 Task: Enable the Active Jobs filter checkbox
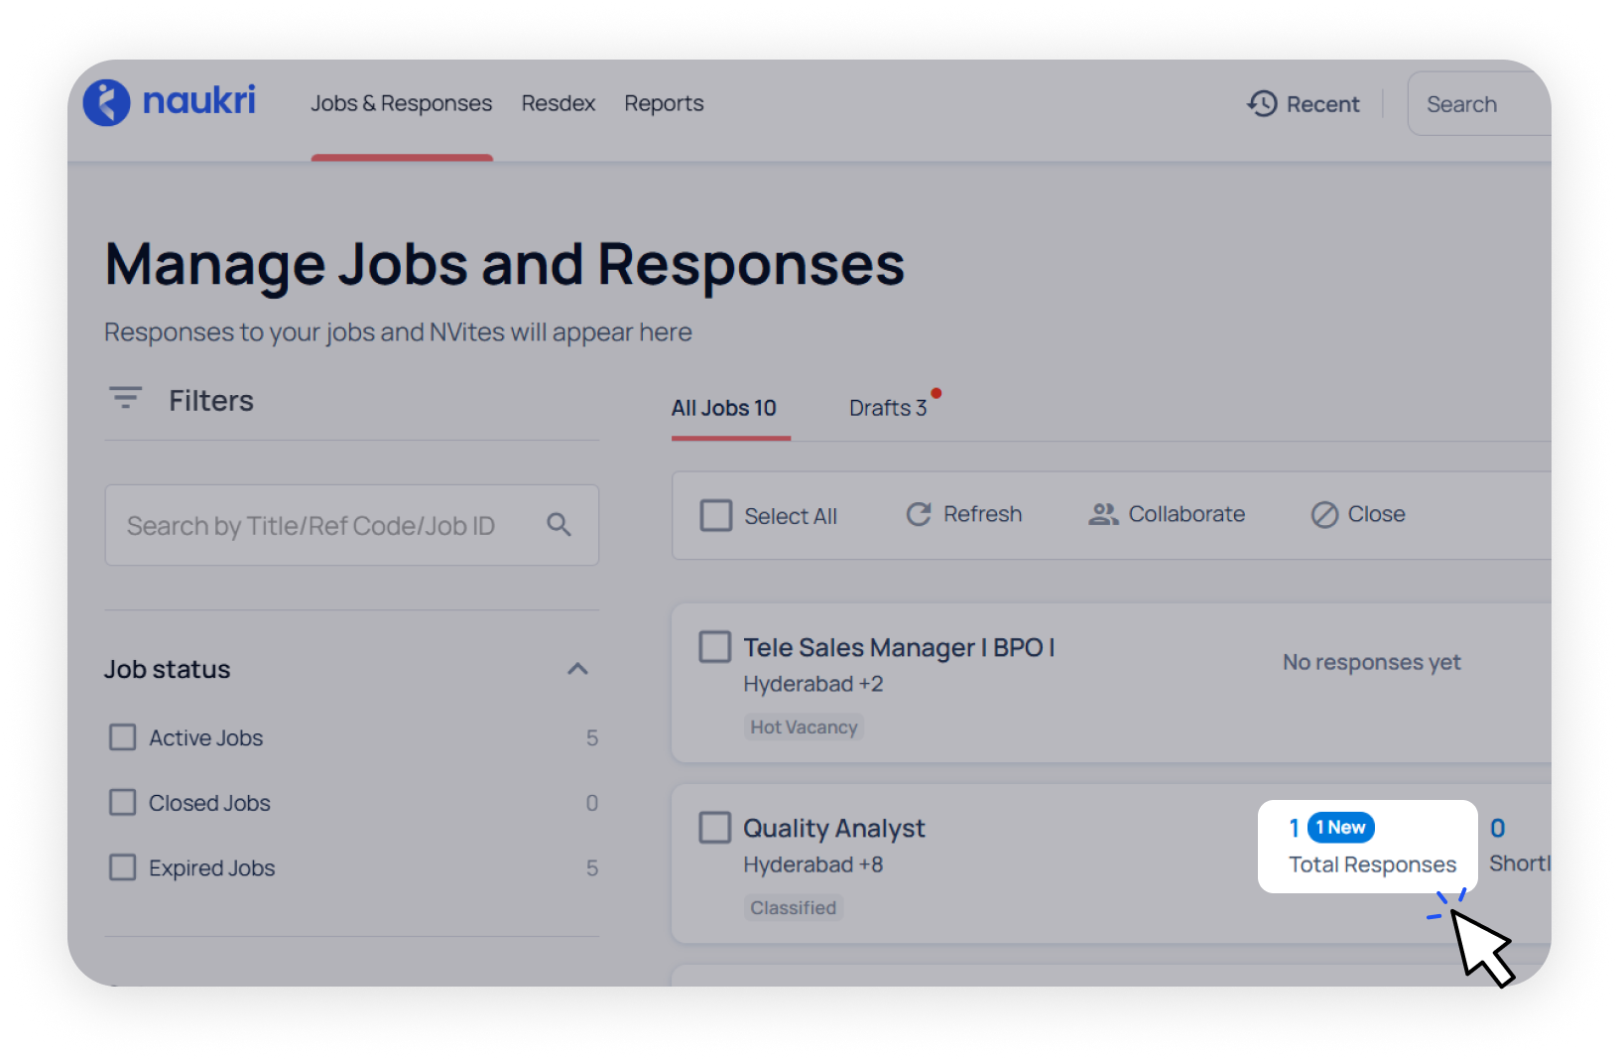point(123,737)
